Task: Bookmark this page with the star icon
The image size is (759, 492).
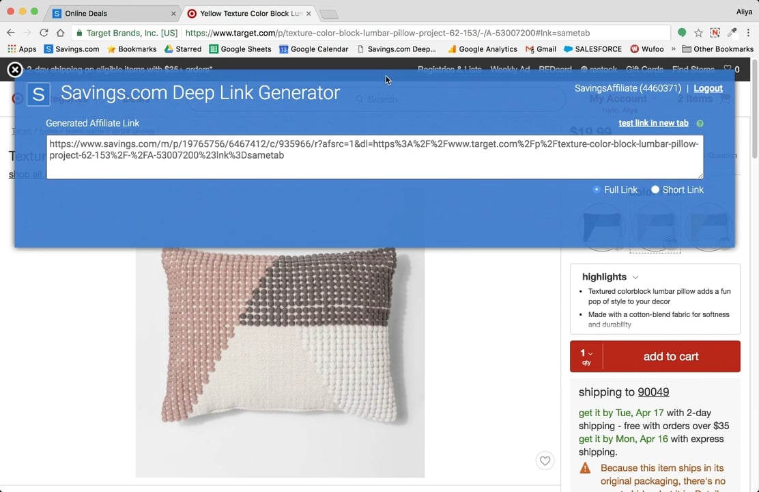Action: [698, 33]
